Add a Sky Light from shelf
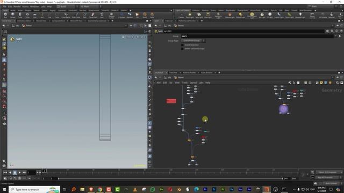344x193 pixels. pyautogui.click(x=262, y=15)
